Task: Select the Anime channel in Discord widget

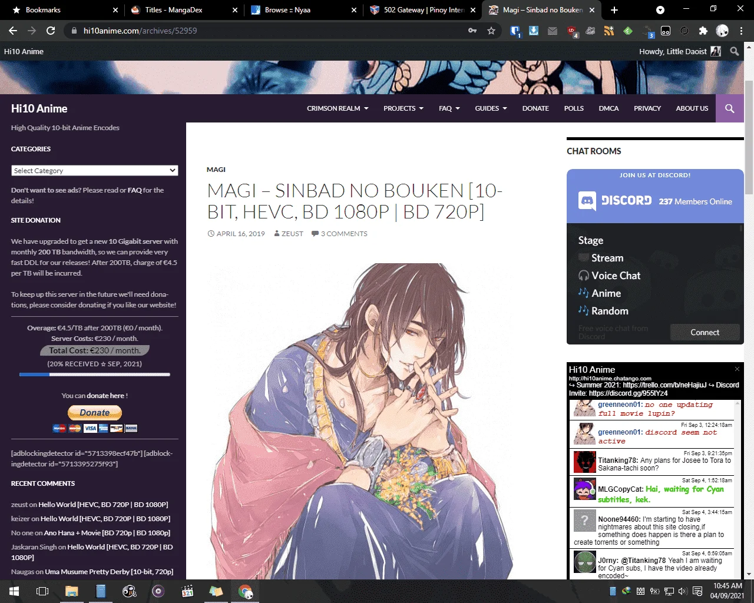Action: 606,293
